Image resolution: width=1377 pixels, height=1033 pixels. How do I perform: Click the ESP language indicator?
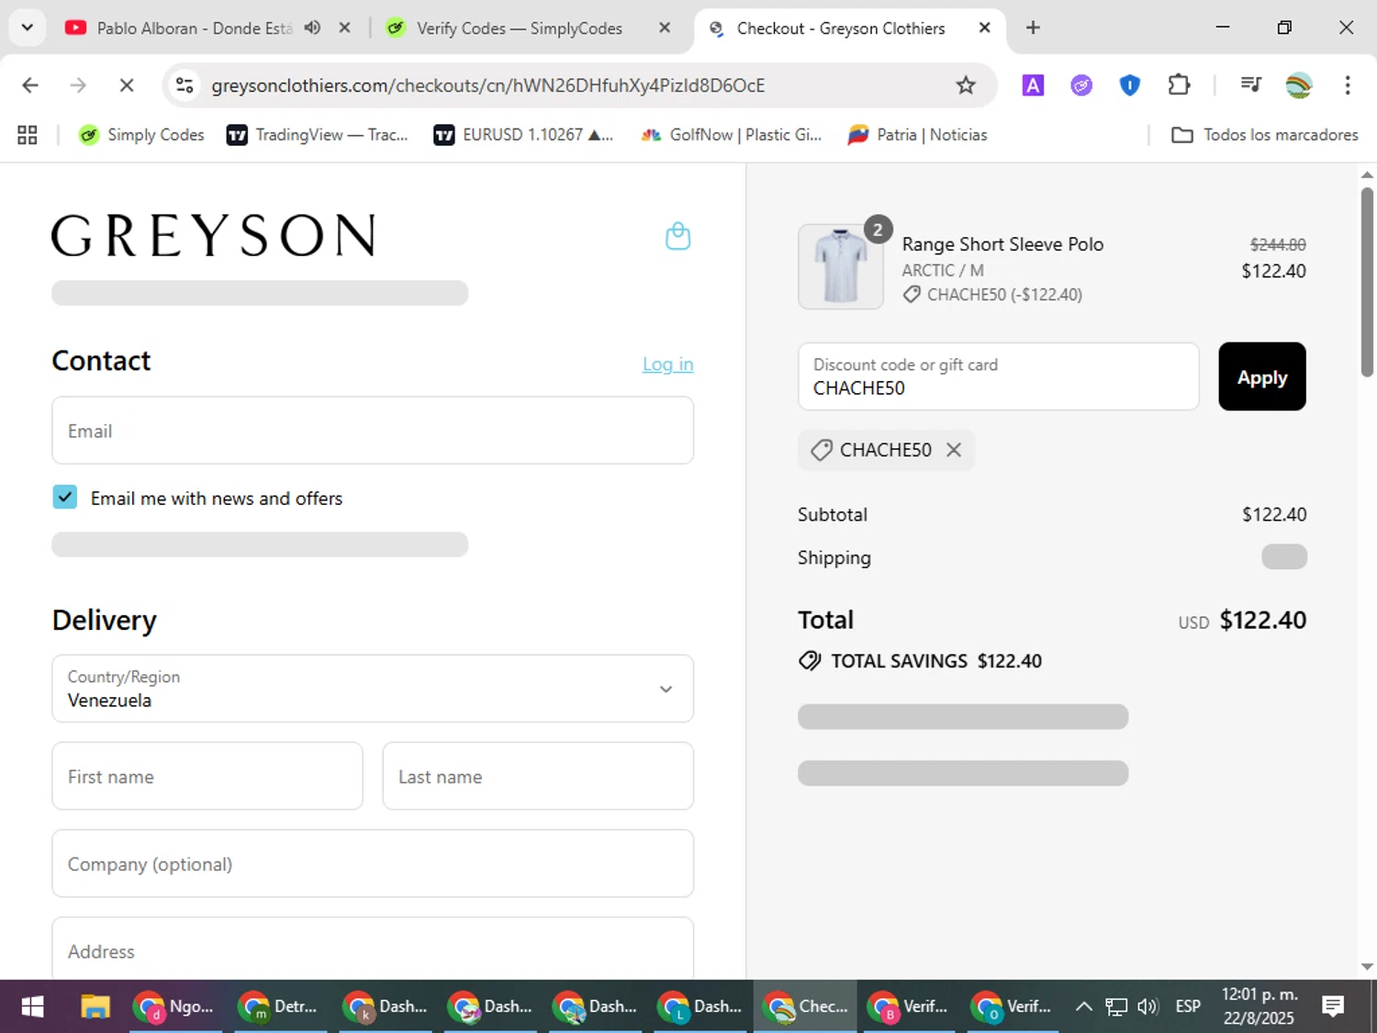(x=1188, y=1006)
